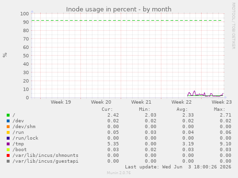Click the 'Last update' timestamp text
The image size is (238, 178).
click(178, 167)
